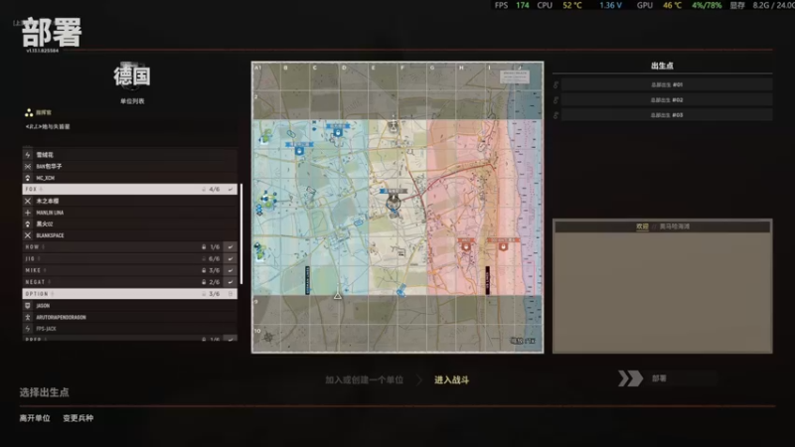Click the role icon beside MC_XCH

(x=28, y=178)
